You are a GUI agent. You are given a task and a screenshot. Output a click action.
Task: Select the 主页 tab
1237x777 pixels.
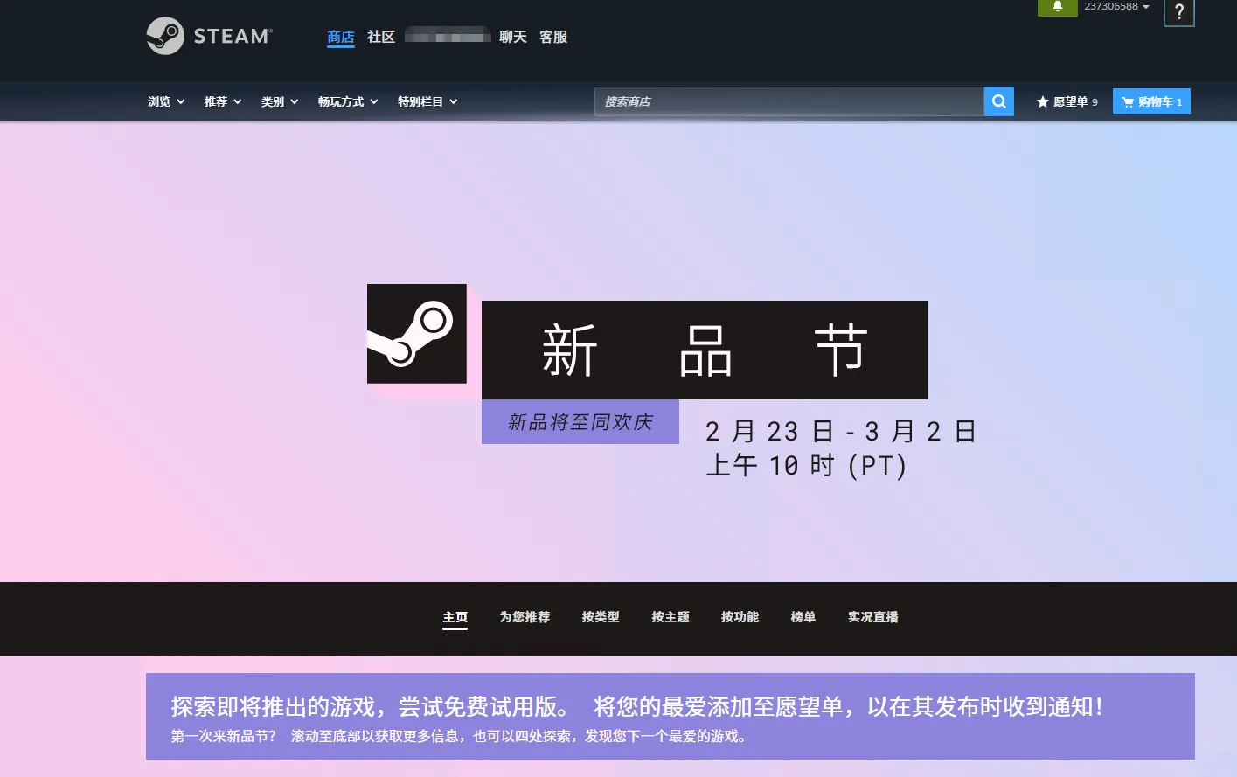pyautogui.click(x=455, y=617)
